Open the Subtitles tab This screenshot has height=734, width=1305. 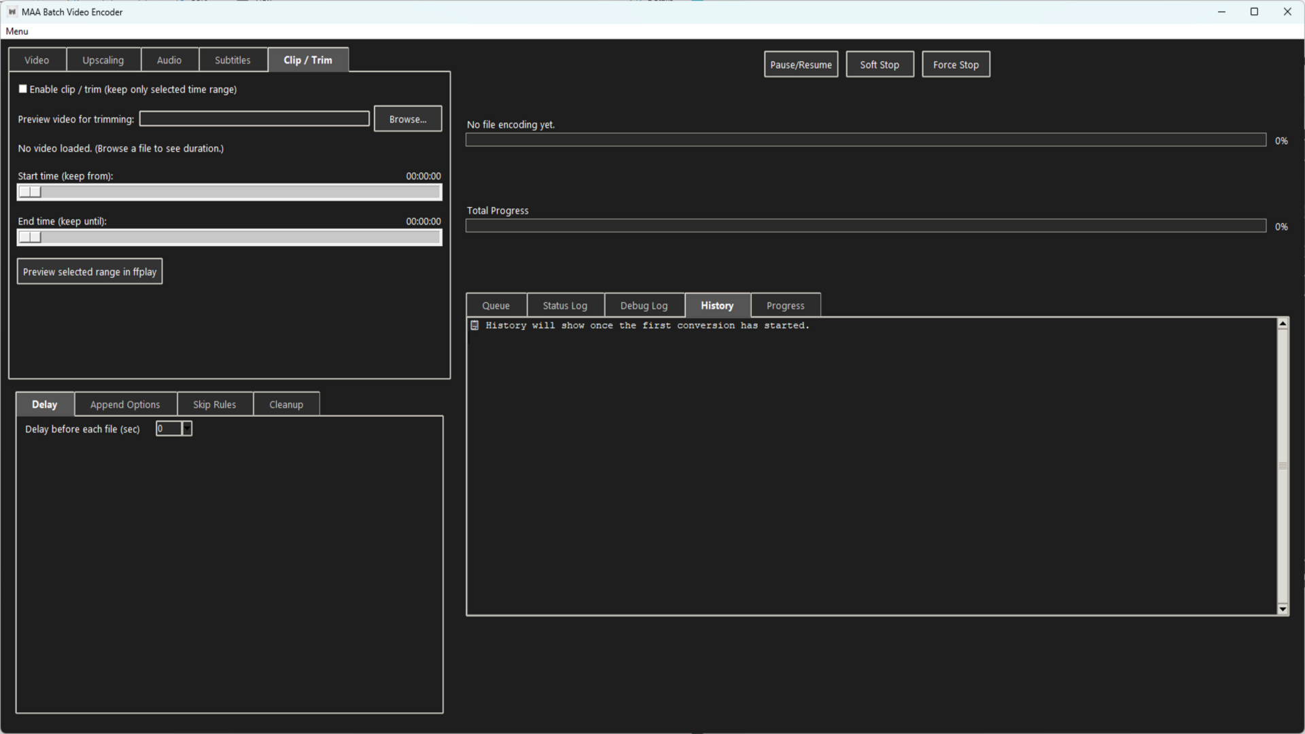[232, 60]
